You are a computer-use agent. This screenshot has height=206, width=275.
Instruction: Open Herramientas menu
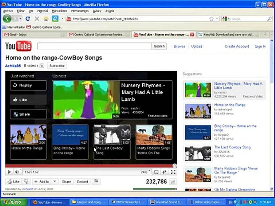coord(80,11)
